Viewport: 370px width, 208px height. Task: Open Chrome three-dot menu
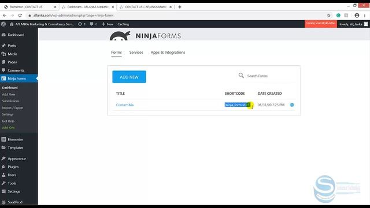(365, 16)
